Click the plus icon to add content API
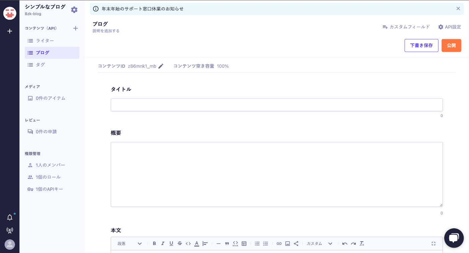This screenshot has width=469, height=253. (75, 28)
